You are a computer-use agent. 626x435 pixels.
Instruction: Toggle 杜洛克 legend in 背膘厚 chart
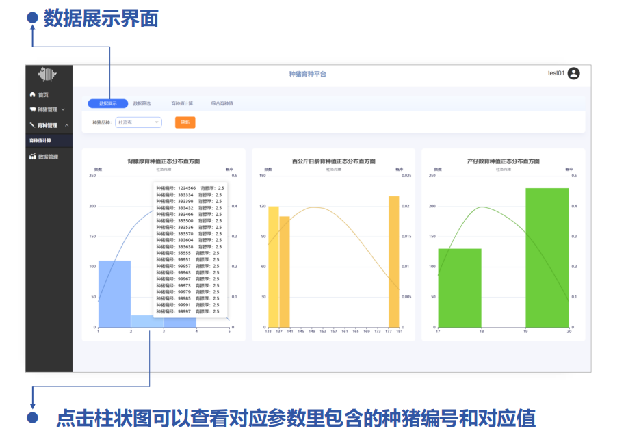coord(164,168)
